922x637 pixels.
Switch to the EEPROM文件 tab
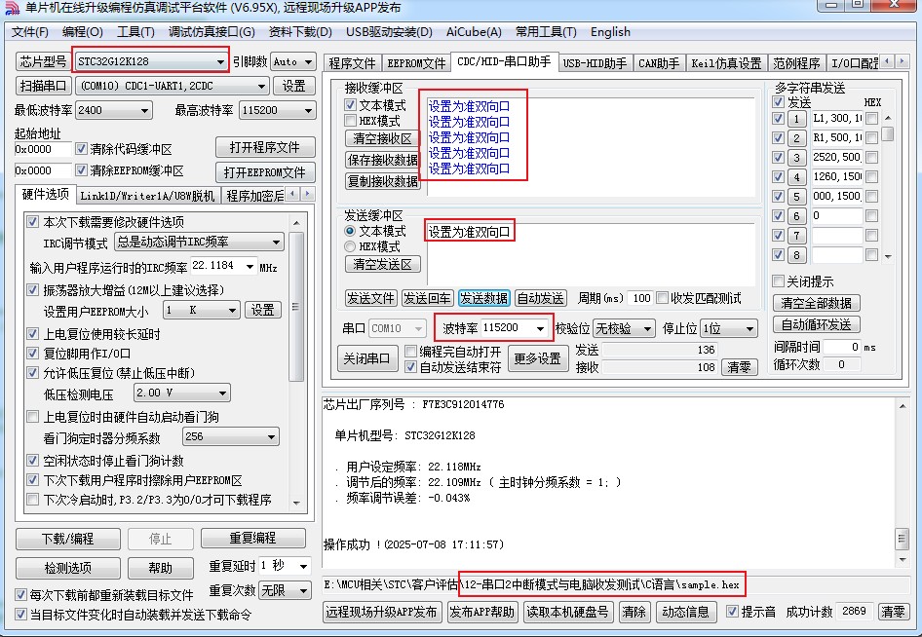[416, 63]
